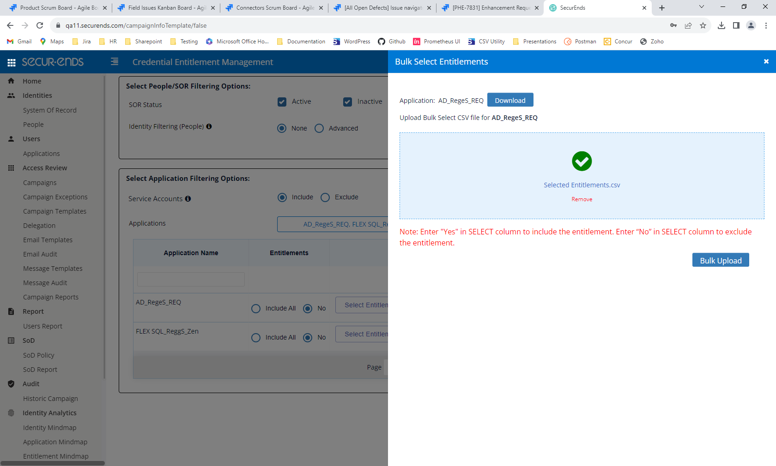
Task: Open the Service Accounts info tooltip icon
Action: [x=188, y=198]
